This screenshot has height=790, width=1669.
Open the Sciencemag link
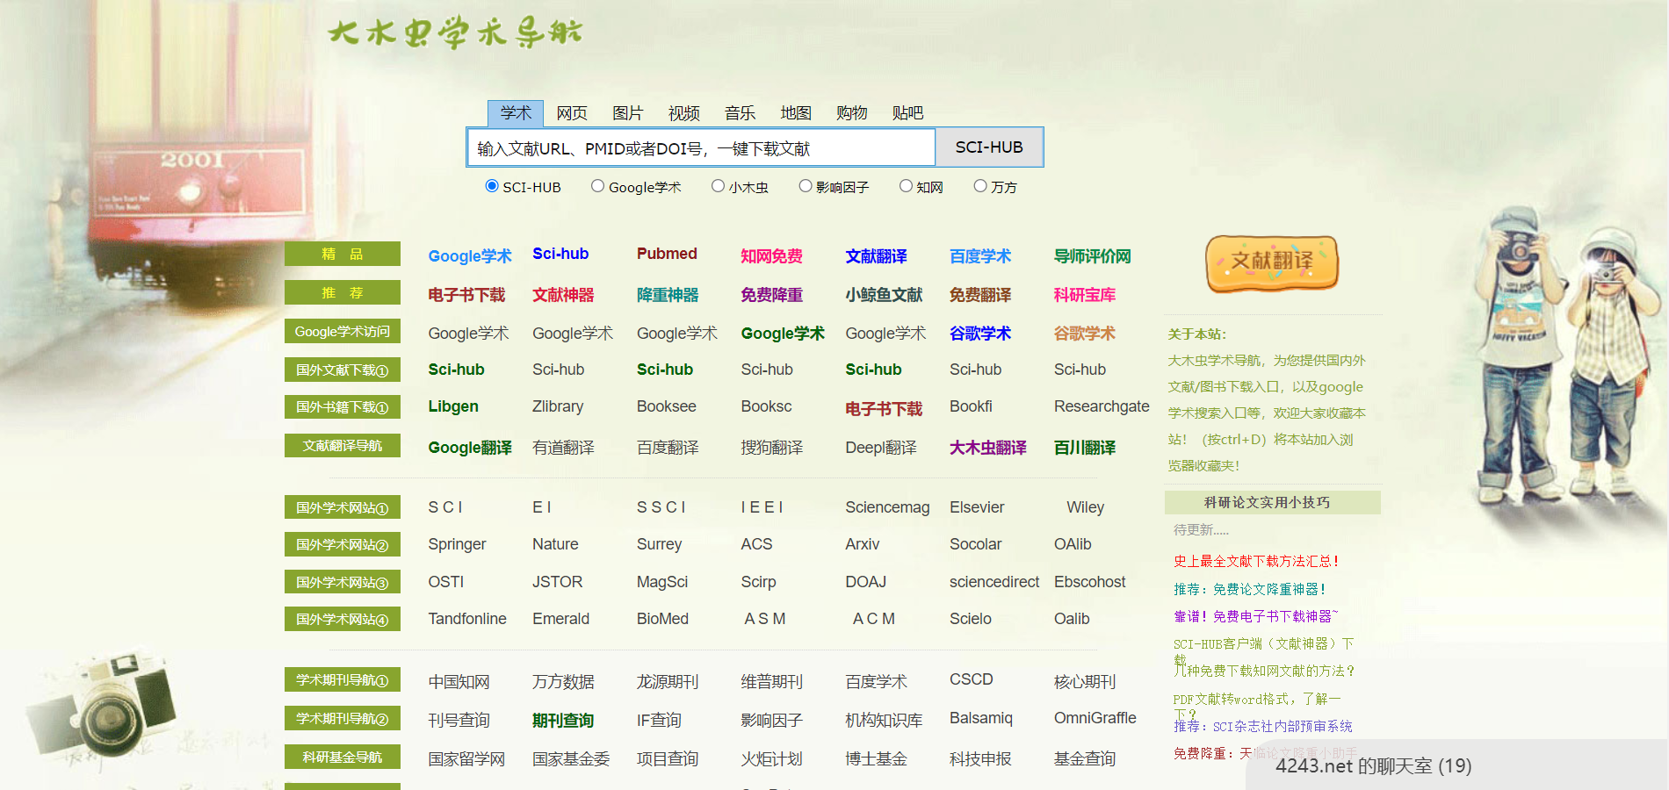tap(887, 507)
